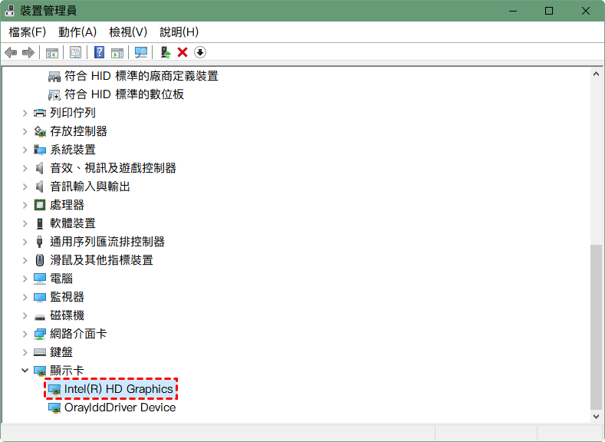Screen dimensions: 605x442
Task: Collapse the 顯示卡 node
Action: click(25, 371)
